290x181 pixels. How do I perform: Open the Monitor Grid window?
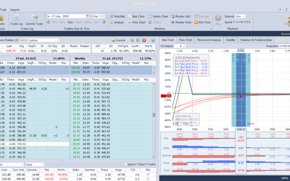coord(180,16)
